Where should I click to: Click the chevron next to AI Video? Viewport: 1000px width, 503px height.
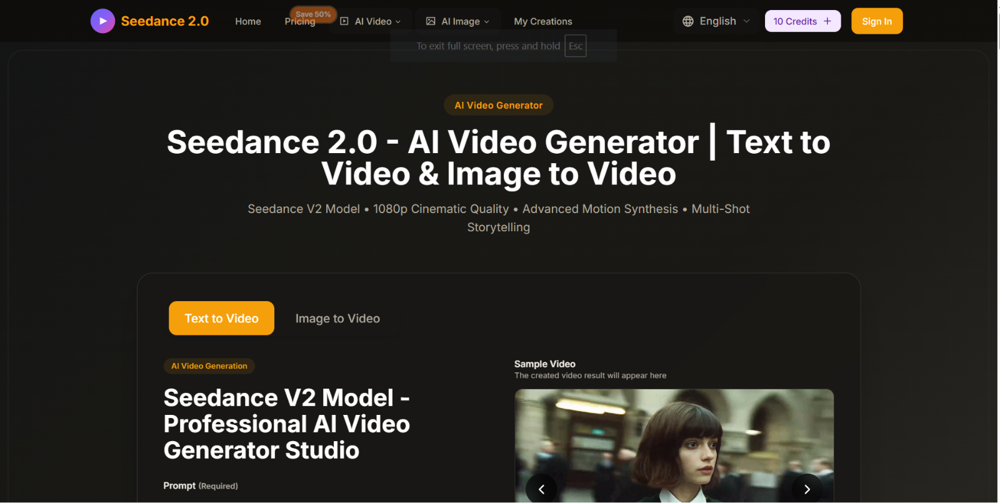pos(398,22)
